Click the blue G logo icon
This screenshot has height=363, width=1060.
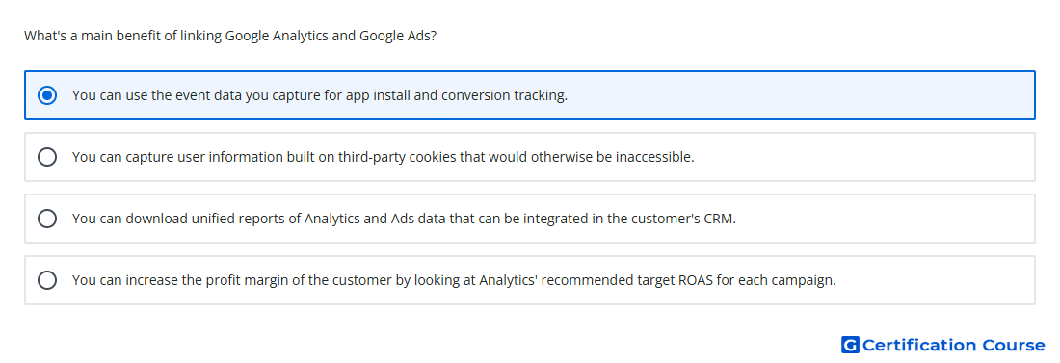point(850,345)
